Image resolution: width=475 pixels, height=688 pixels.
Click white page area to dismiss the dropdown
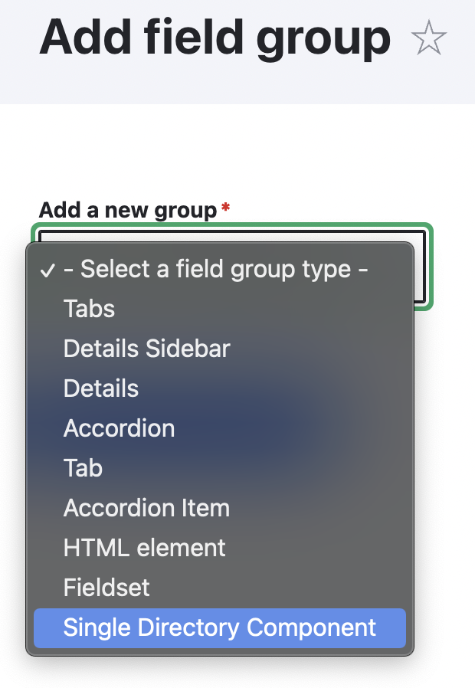pos(443,483)
